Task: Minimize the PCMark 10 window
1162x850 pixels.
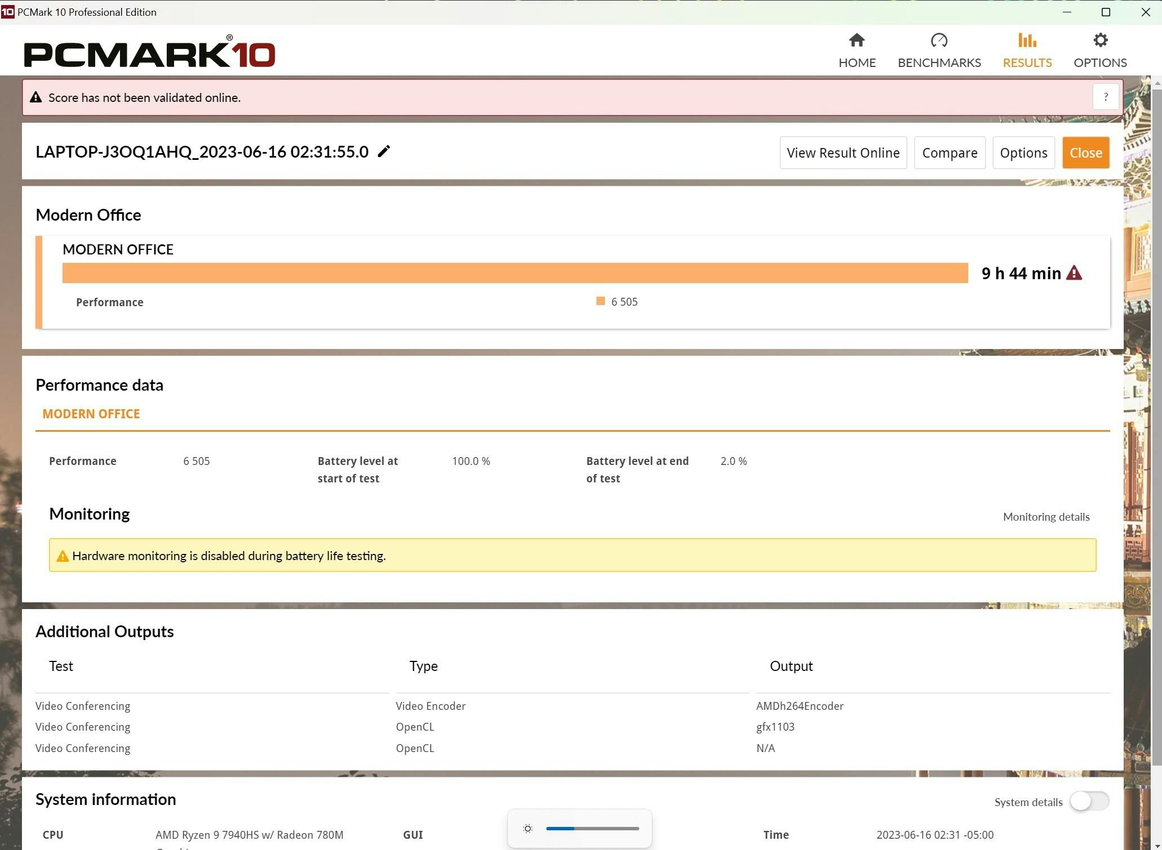Action: coord(1066,12)
